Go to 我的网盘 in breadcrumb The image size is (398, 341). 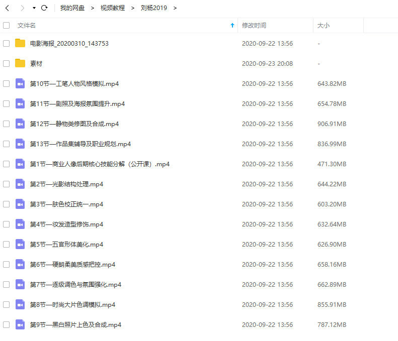click(x=72, y=8)
